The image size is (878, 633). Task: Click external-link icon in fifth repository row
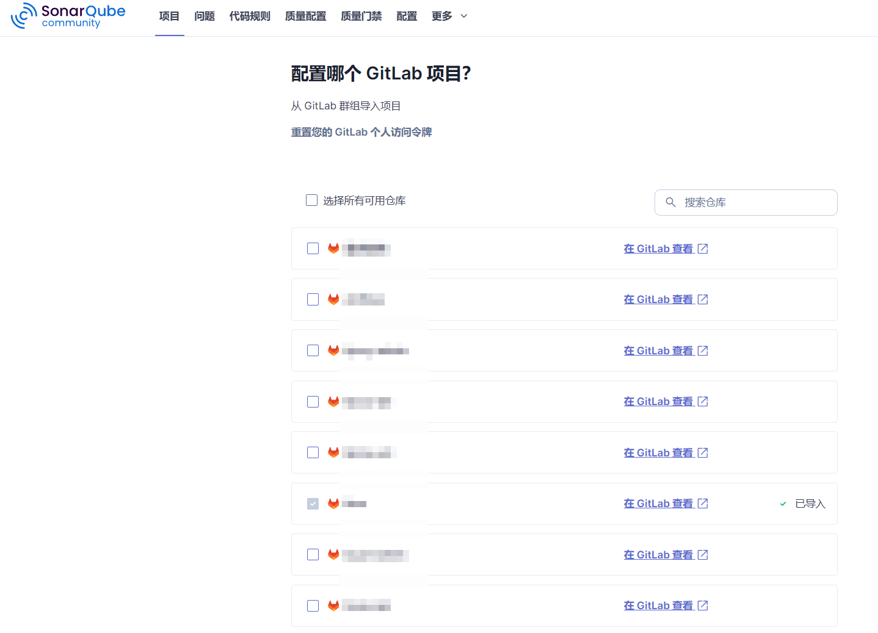point(703,453)
